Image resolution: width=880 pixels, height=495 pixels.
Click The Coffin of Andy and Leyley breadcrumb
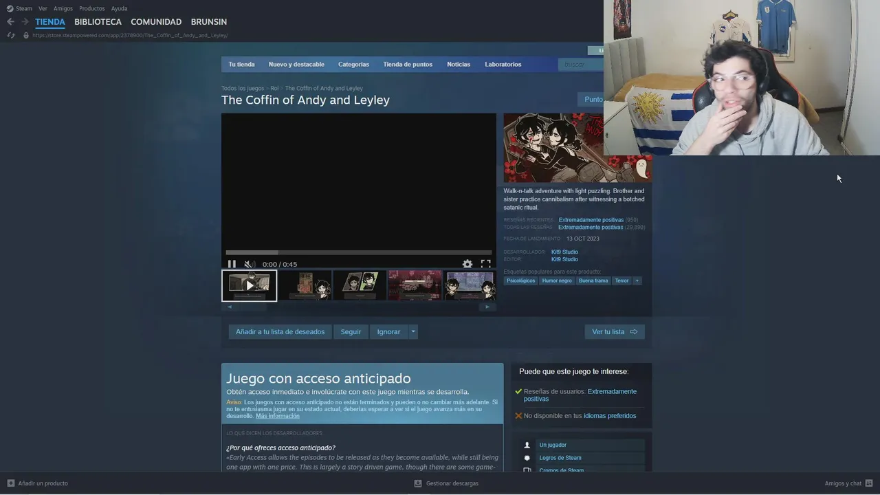pyautogui.click(x=324, y=88)
